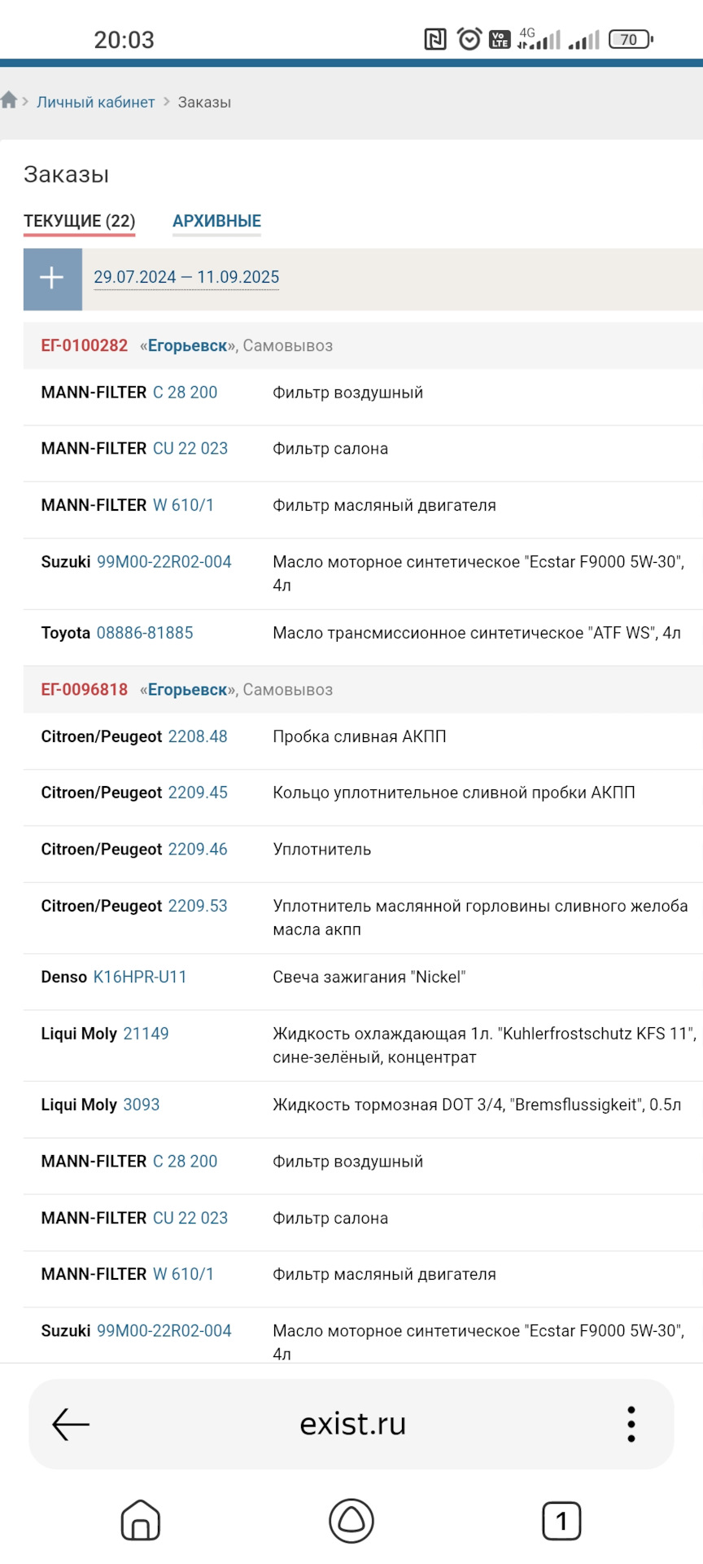
Task: Tap the browser home button
Action: click(140, 1520)
